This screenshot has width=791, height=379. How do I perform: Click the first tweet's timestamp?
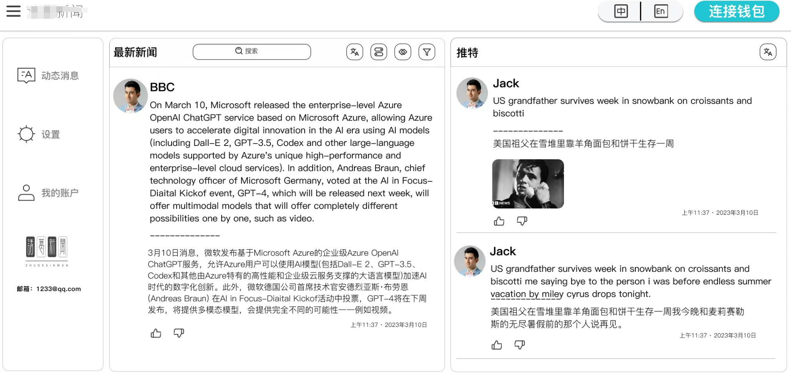tap(720, 213)
